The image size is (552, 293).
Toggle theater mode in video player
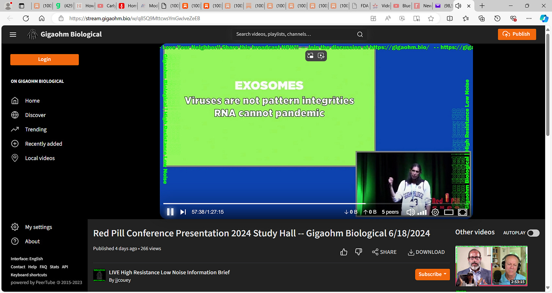(449, 212)
